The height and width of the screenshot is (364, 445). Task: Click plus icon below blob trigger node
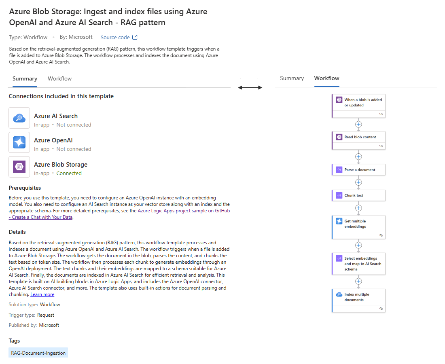point(358,125)
